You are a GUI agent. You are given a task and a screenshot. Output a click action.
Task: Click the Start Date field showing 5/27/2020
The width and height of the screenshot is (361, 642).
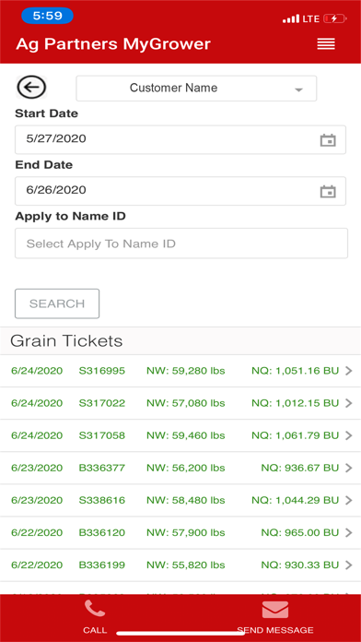[x=180, y=139]
